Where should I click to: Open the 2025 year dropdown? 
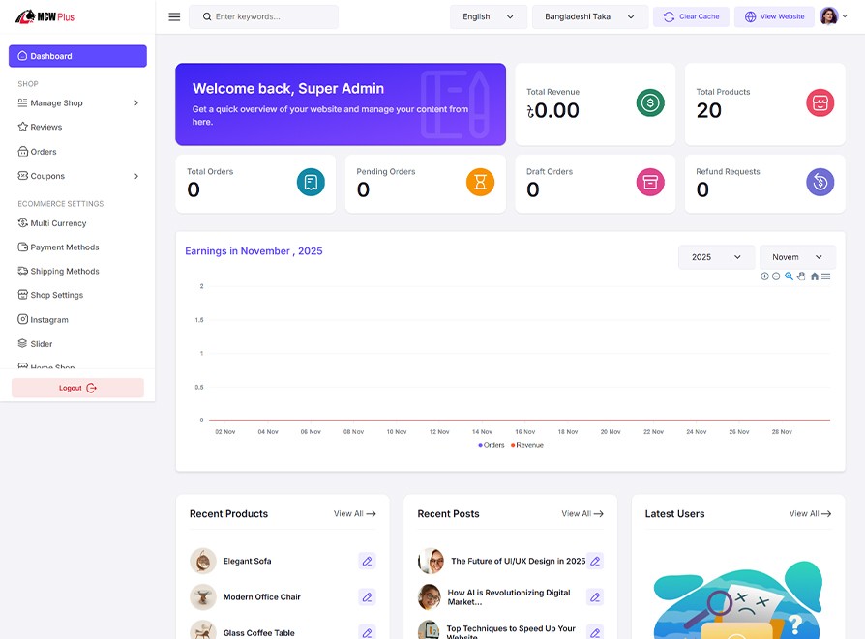pyautogui.click(x=716, y=257)
